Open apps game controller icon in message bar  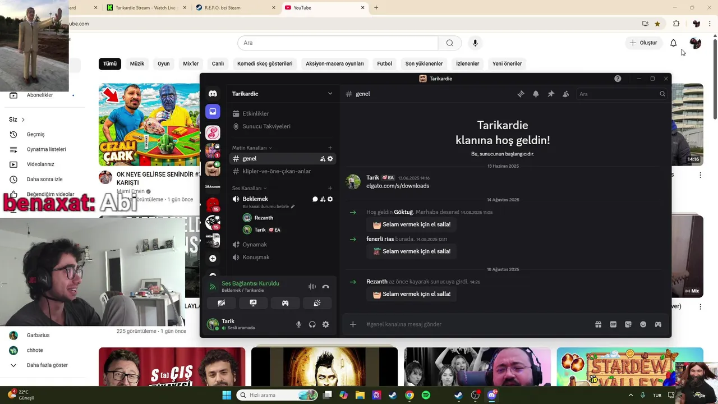[x=658, y=324]
